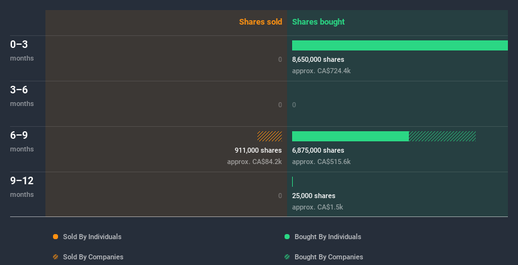This screenshot has width=518, height=265.
Task: Click the hatched green bar in 6–9 months
Action: click(442, 136)
